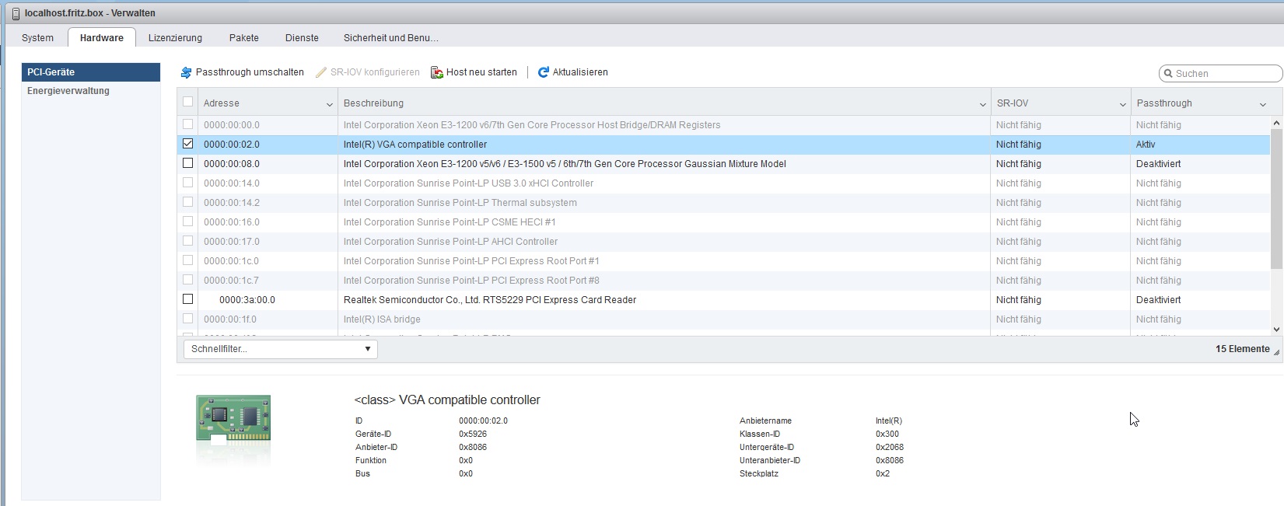This screenshot has height=506, width=1284.
Task: Open the Schnellfilter dropdown
Action: point(280,349)
